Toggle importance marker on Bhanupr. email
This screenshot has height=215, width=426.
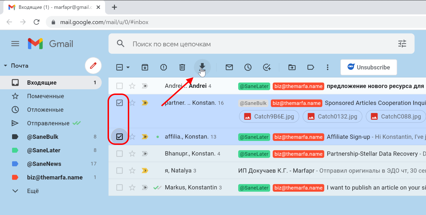pyautogui.click(x=145, y=154)
